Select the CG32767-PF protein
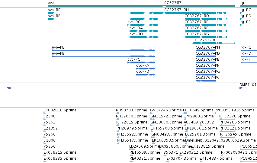The width and height of the screenshot is (257, 163). (x=206, y=69)
